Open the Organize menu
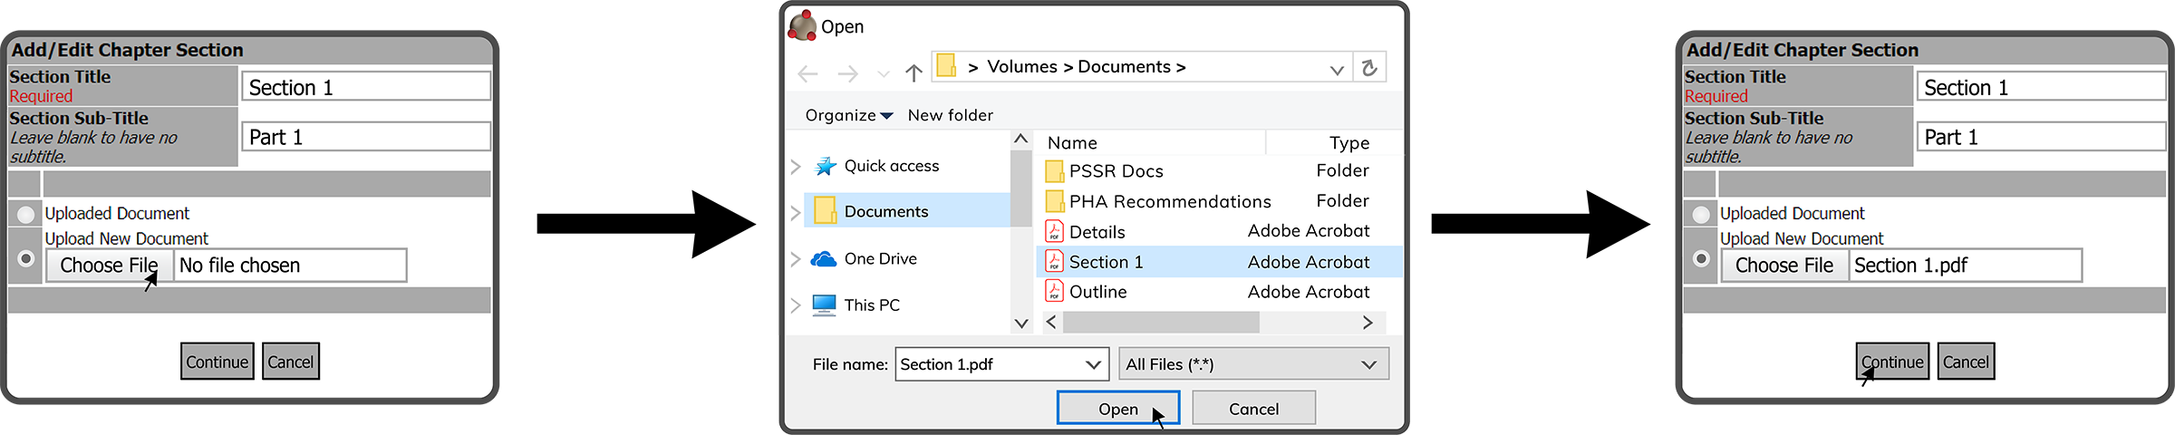Screen dimensions: 2175x435 tap(848, 115)
